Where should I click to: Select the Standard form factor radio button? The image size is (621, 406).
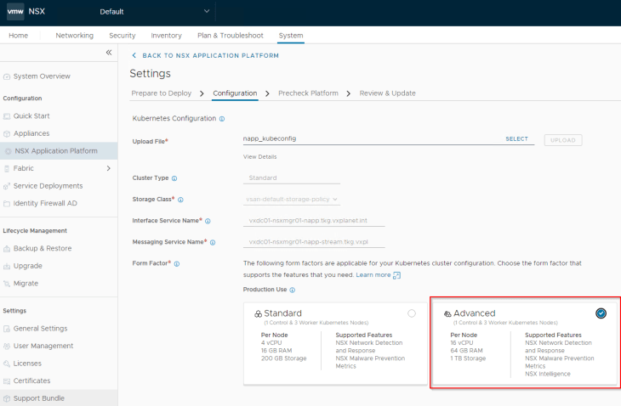[412, 313]
